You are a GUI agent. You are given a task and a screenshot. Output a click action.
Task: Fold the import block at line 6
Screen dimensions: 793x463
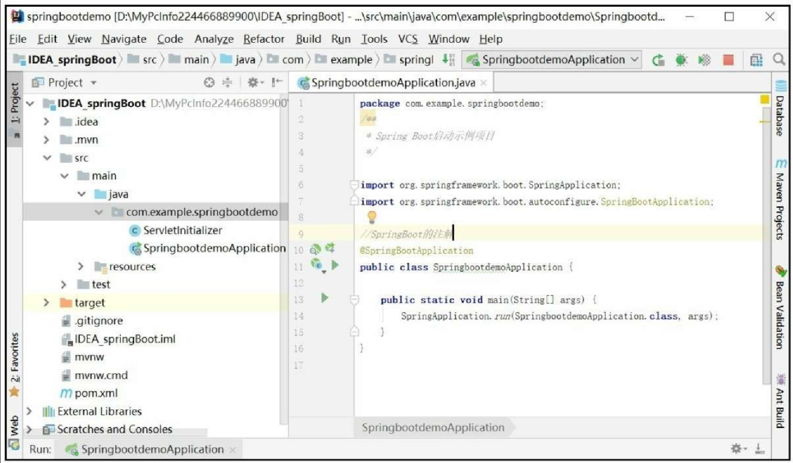[354, 184]
